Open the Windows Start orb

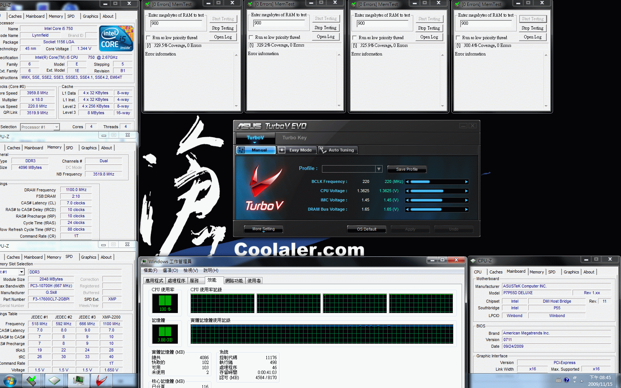click(x=9, y=381)
